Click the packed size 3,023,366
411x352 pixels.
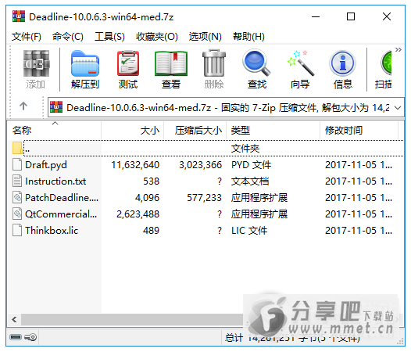click(201, 165)
